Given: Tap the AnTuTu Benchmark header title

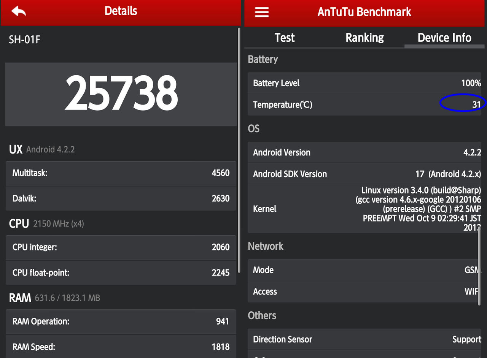Looking at the screenshot, I should 364,12.
